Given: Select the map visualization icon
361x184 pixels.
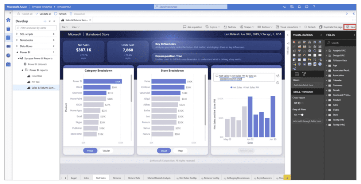Looking at the screenshot, I should pos(294,55).
